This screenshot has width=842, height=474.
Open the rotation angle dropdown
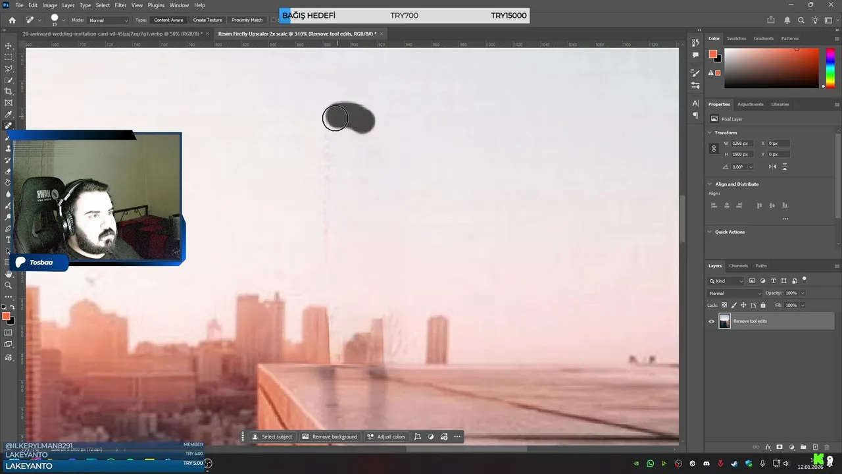point(751,167)
